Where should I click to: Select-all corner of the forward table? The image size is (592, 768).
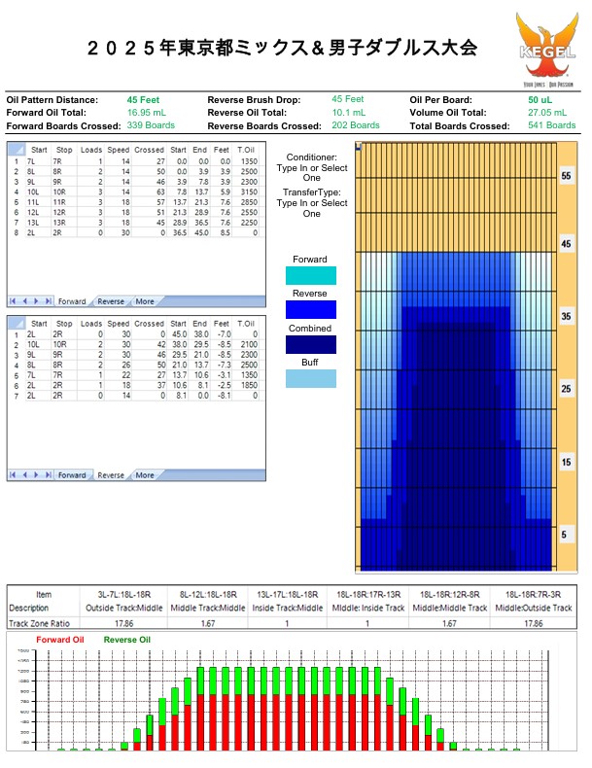point(17,150)
